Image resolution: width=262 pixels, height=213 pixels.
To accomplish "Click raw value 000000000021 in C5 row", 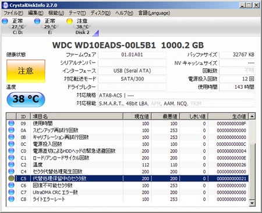I will coord(231,179).
